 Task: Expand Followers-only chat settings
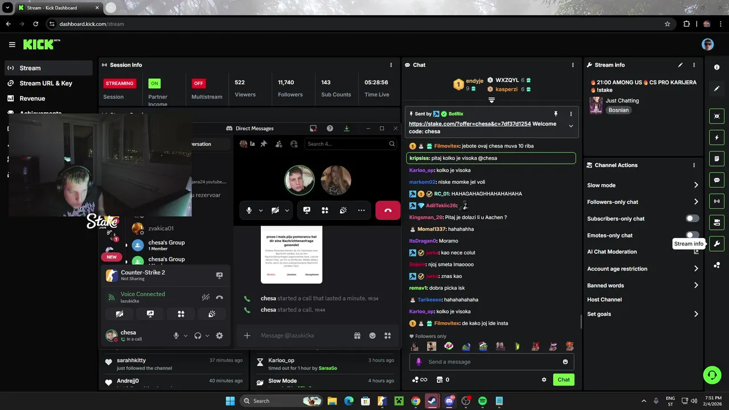click(695, 202)
